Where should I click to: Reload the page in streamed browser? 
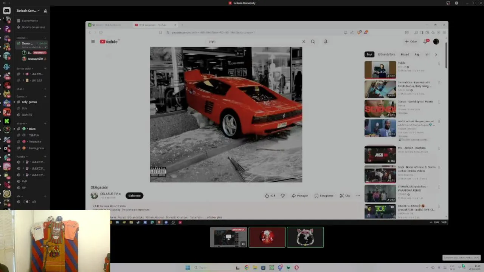pos(101,32)
